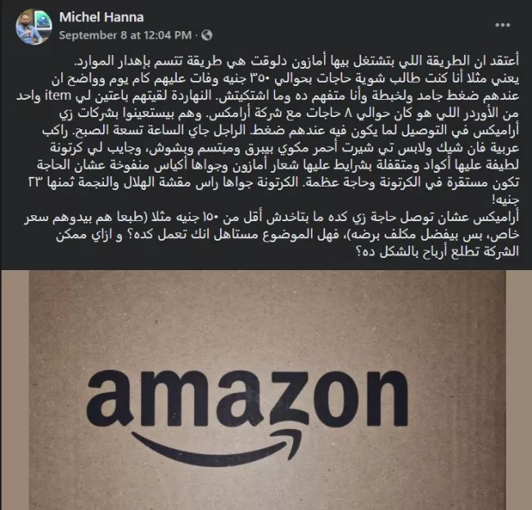Click the beige border left of photo
Viewport: 532px width, 510px height.
(15, 390)
